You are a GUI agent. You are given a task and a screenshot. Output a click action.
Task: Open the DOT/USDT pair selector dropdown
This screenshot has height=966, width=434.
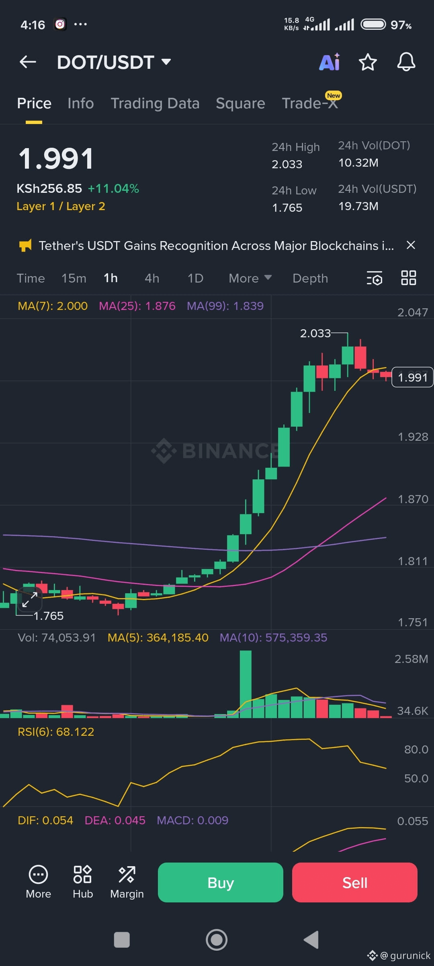click(114, 62)
